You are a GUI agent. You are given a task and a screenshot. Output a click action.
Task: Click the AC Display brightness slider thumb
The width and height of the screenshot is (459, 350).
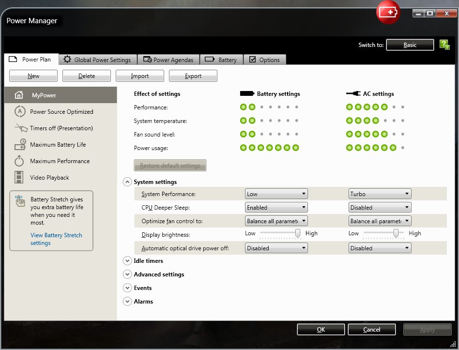pos(396,233)
